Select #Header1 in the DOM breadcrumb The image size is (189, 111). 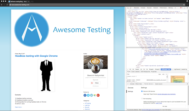157,69
